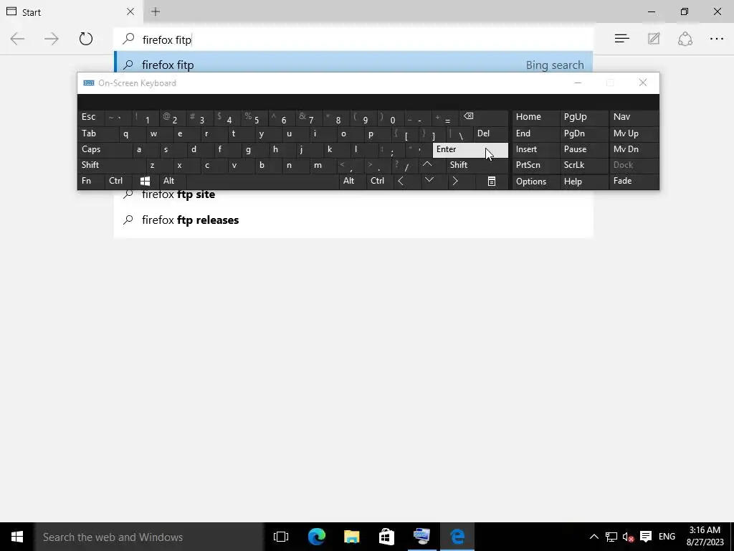Click the browser Back arrow

pos(17,39)
